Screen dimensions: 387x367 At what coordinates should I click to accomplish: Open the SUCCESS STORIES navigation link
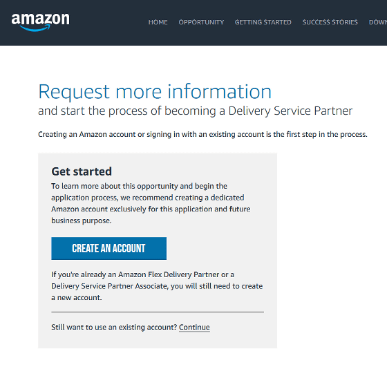330,22
